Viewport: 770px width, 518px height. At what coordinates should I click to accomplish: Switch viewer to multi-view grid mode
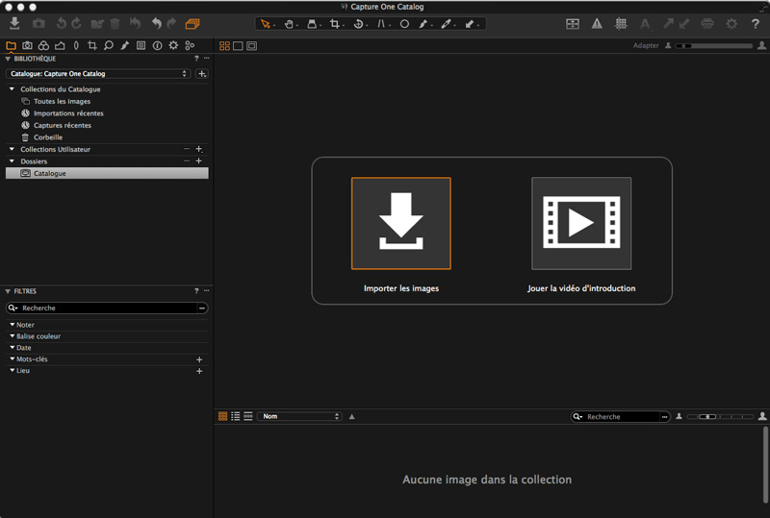tap(224, 45)
